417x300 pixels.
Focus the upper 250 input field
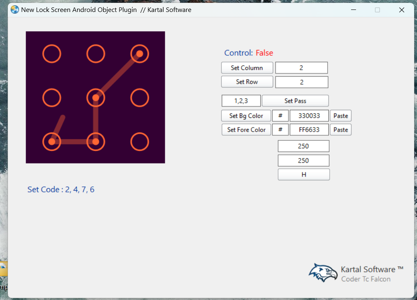click(303, 146)
